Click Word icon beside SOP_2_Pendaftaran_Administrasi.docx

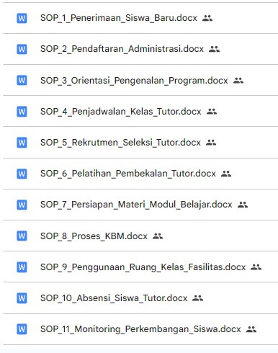[x=22, y=49]
